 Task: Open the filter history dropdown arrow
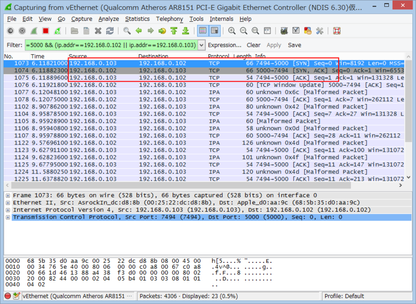201,45
